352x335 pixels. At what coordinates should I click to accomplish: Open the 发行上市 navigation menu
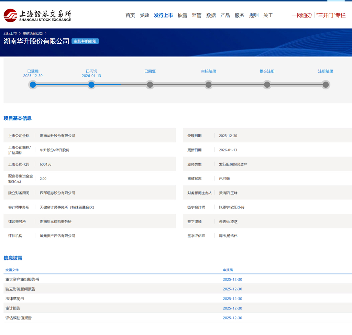tap(163, 15)
